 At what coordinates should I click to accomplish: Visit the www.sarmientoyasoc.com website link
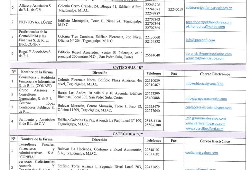point(205,123)
